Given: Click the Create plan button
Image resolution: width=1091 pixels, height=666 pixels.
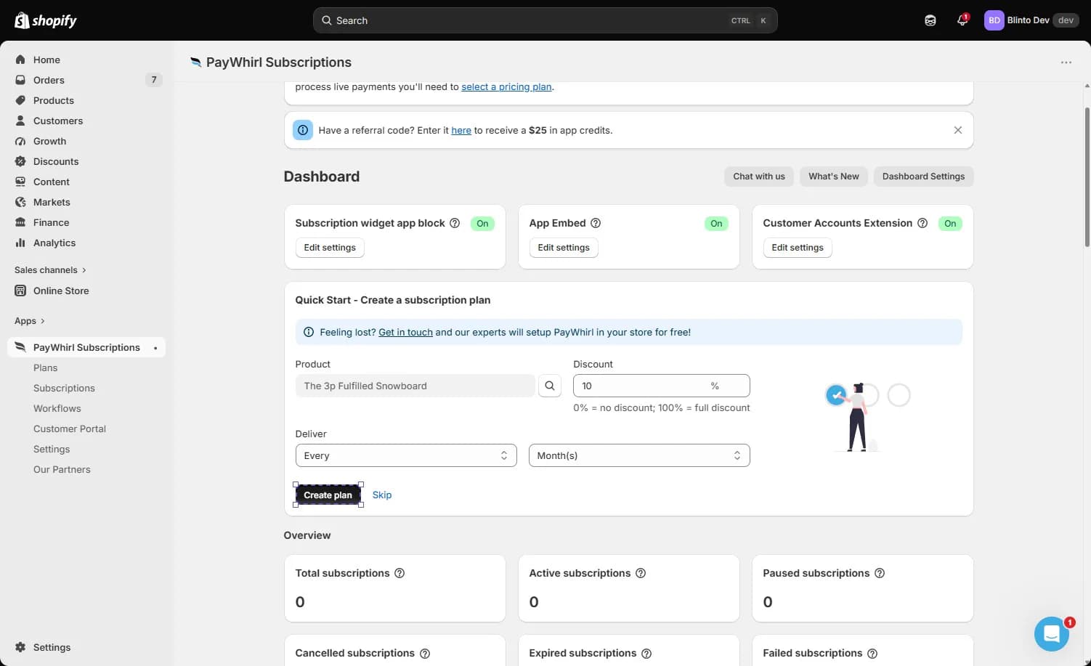Looking at the screenshot, I should (328, 495).
